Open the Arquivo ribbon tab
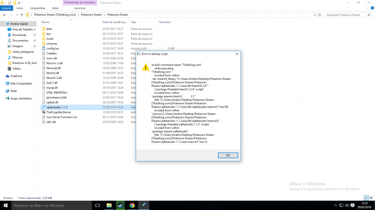 [6, 8]
